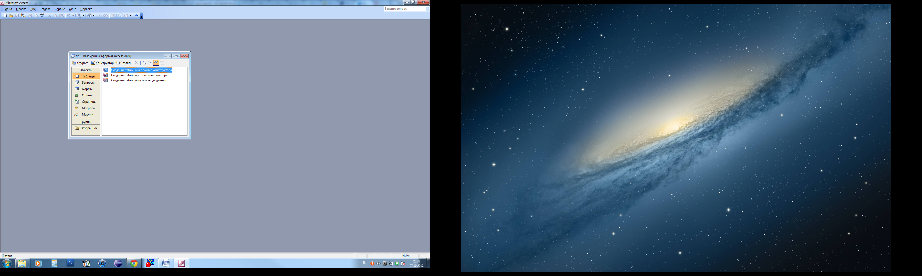
Task: Open Photoshop from the taskbar
Action: point(70,263)
